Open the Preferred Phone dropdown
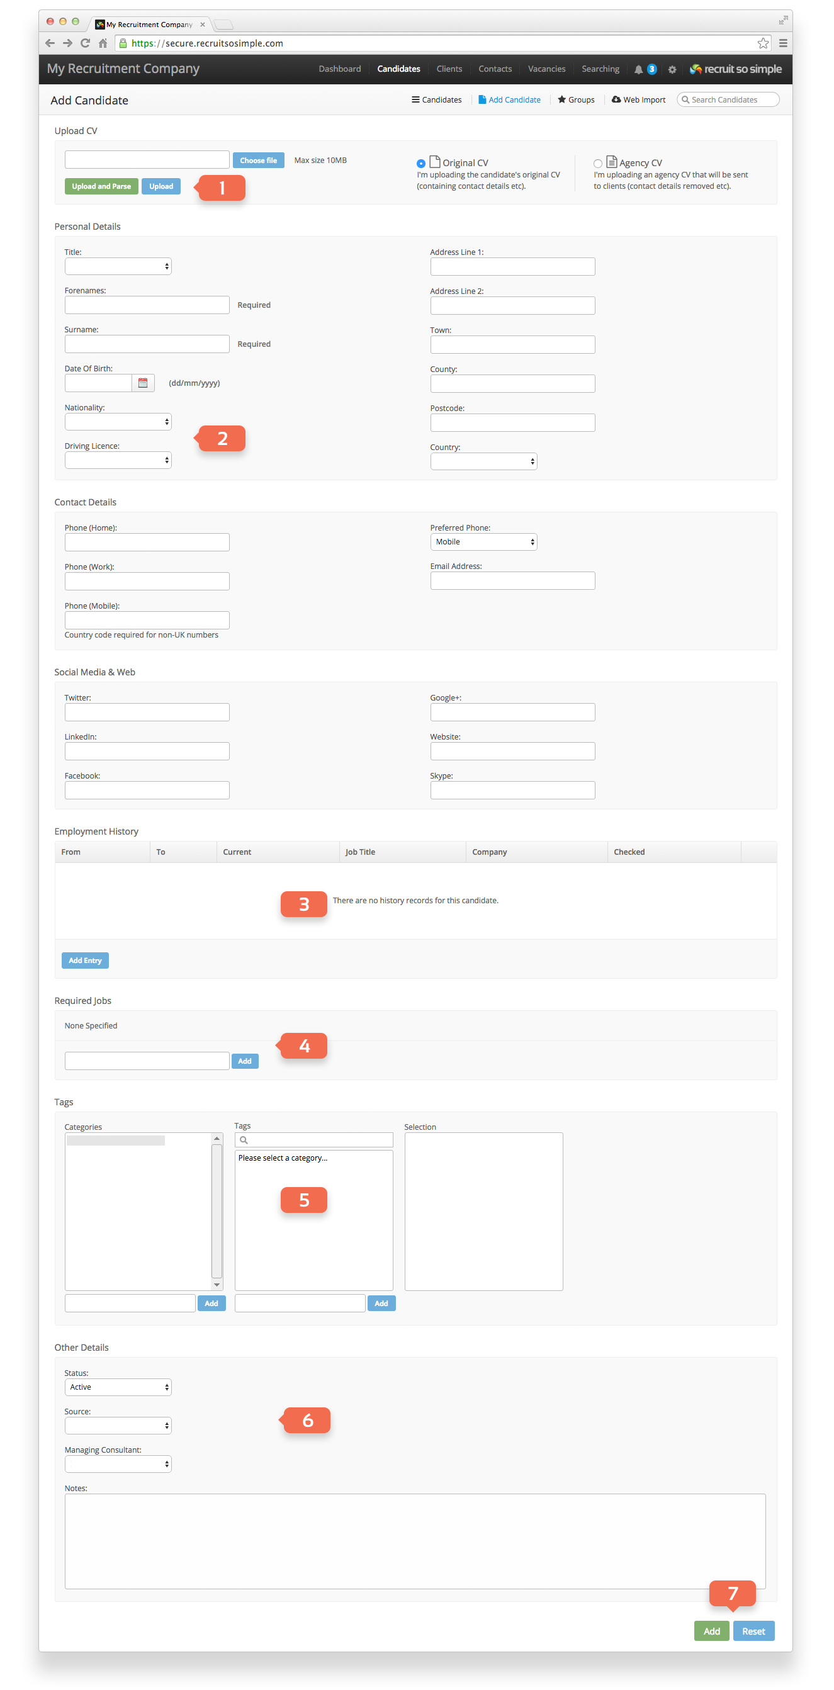The width and height of the screenshot is (834, 1690). 483,542
